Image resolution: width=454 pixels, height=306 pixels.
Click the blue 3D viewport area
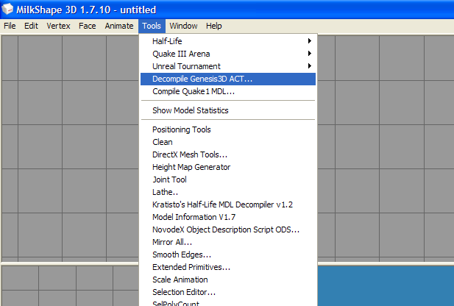click(386, 285)
